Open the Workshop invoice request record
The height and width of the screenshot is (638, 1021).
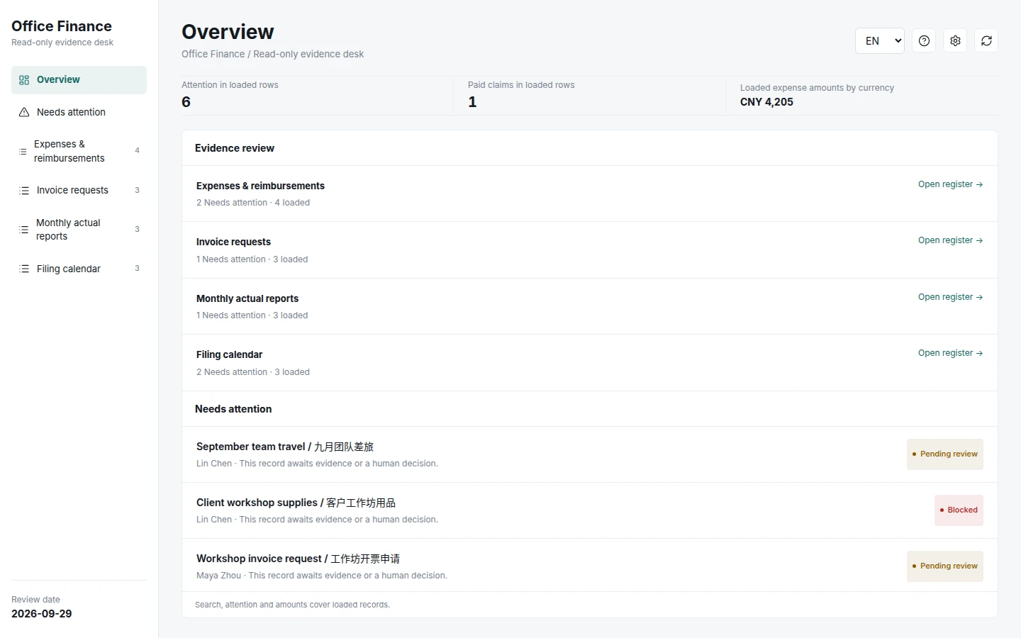coord(590,566)
